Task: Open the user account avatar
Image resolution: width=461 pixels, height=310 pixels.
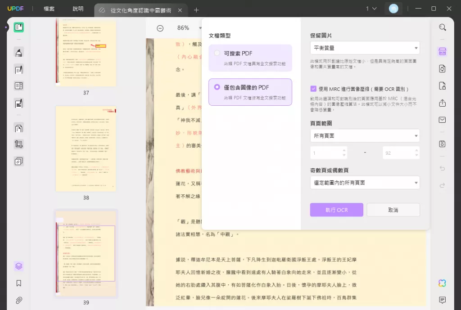Action: pyautogui.click(x=393, y=9)
